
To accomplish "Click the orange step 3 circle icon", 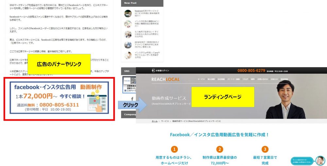I will [265, 149].
